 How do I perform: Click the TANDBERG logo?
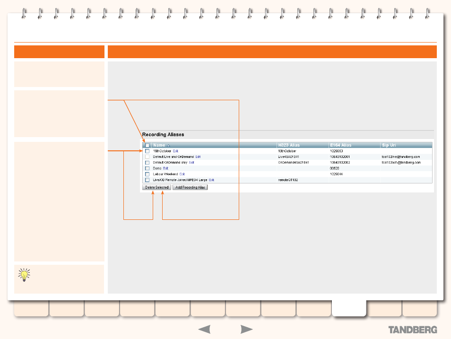pyautogui.click(x=413, y=330)
